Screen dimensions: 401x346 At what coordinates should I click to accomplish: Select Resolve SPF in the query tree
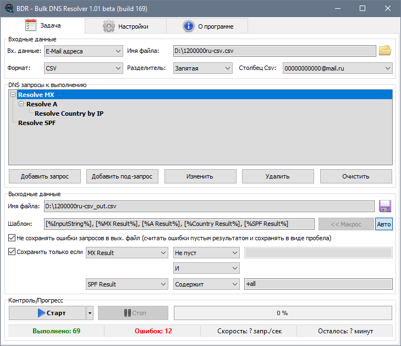[x=37, y=123]
